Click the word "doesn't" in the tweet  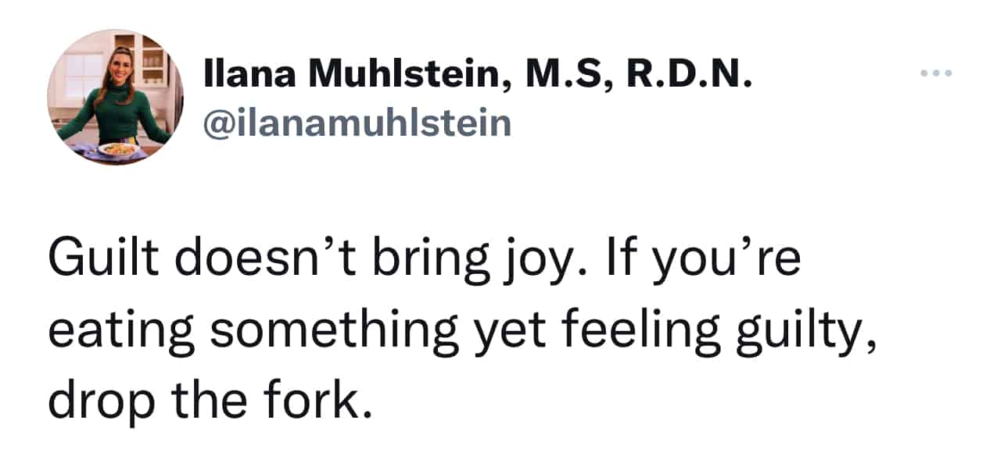click(260, 259)
